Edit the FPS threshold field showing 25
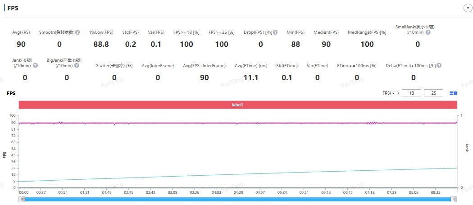 click(433, 93)
